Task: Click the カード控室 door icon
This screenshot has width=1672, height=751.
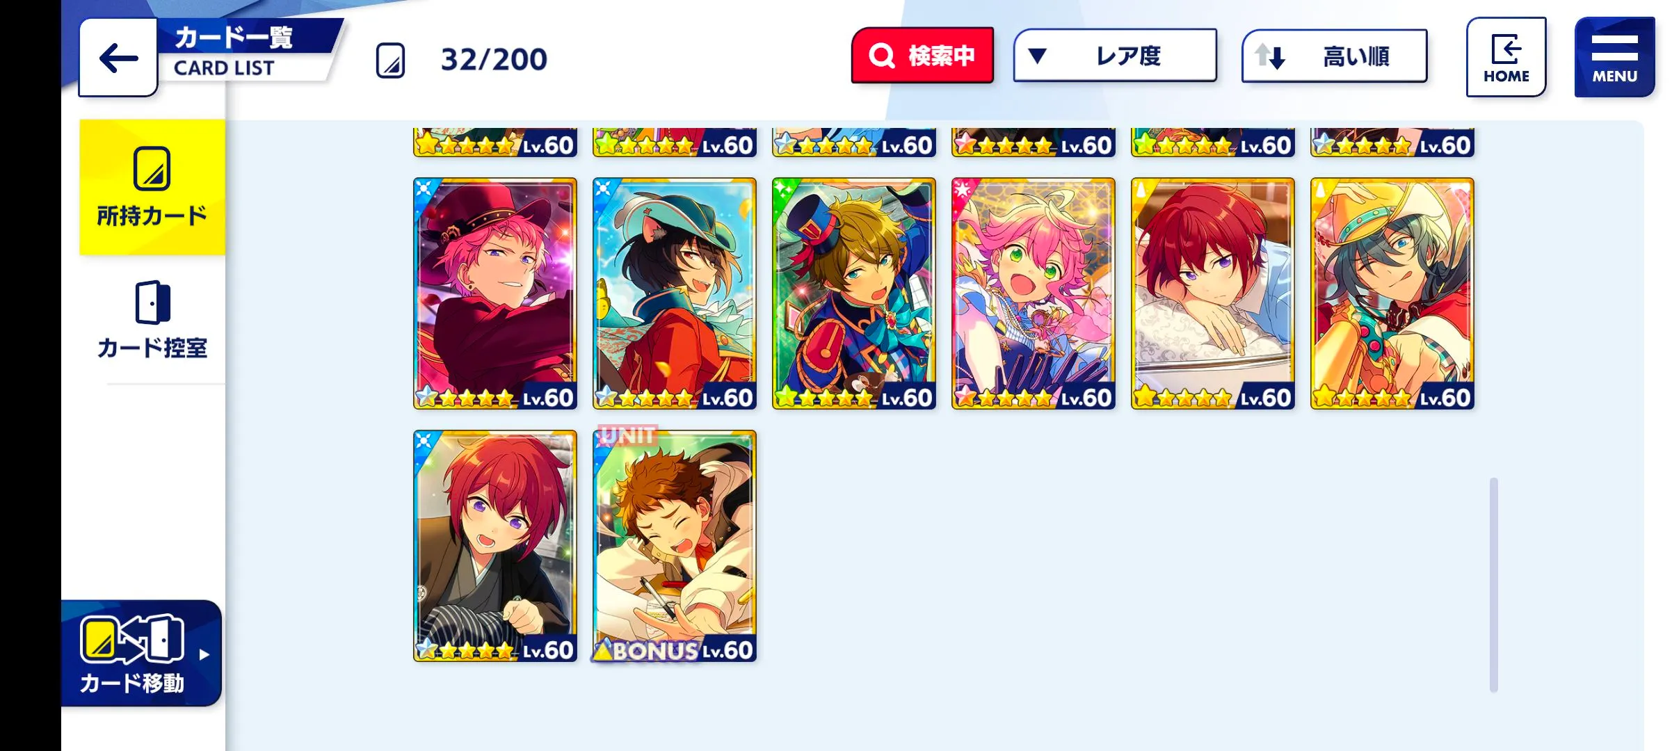Action: coord(152,302)
